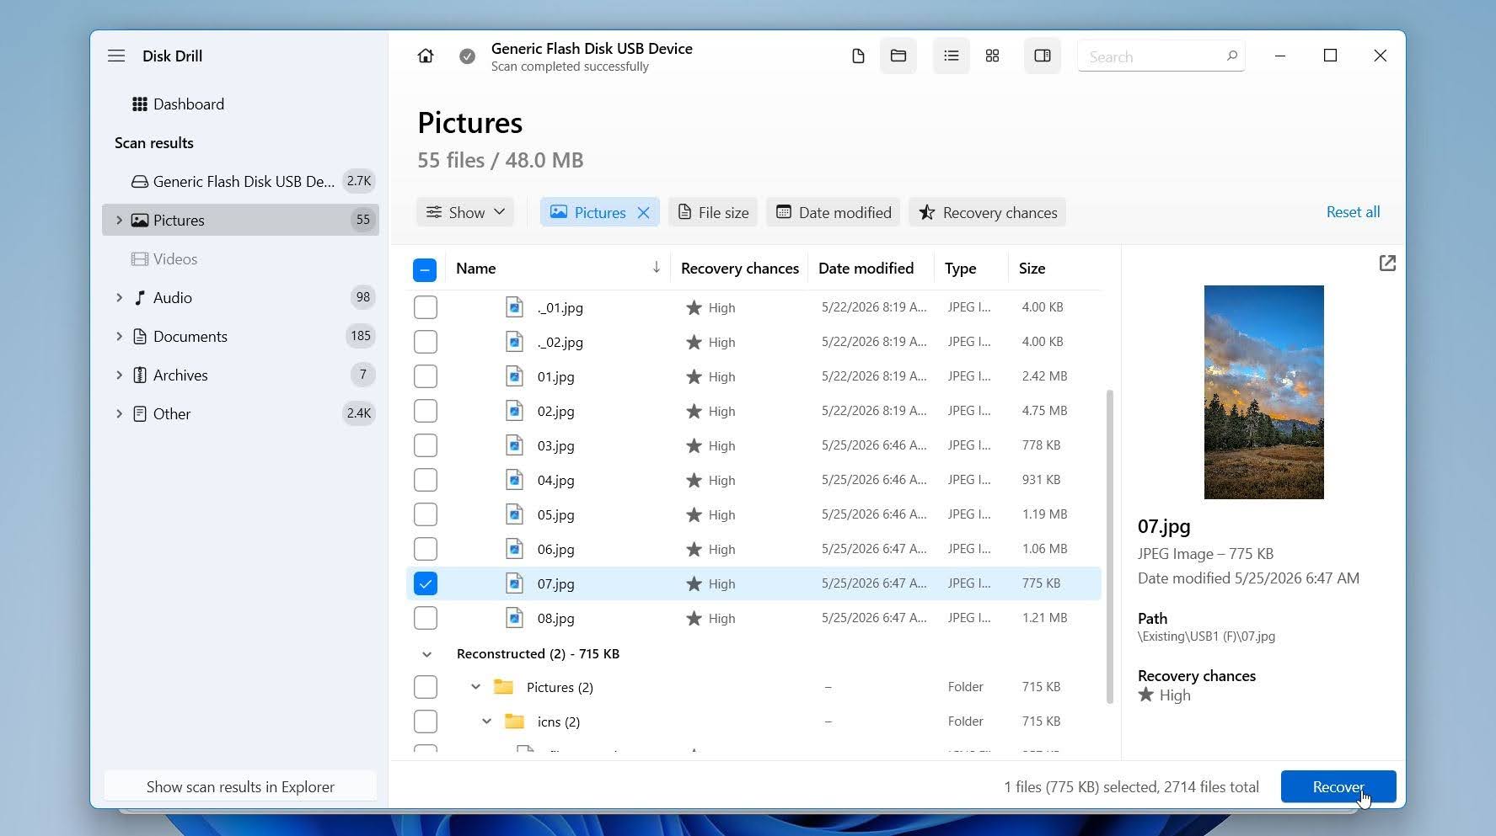
Task: Click the sort arrow in Name column
Action: [656, 268]
